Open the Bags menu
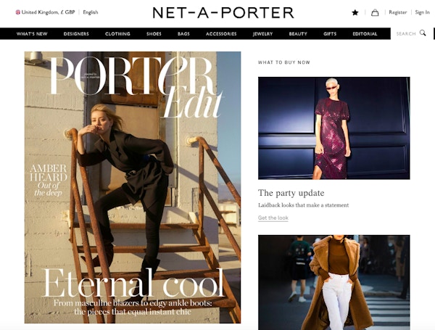The height and width of the screenshot is (330, 435). pyautogui.click(x=183, y=34)
